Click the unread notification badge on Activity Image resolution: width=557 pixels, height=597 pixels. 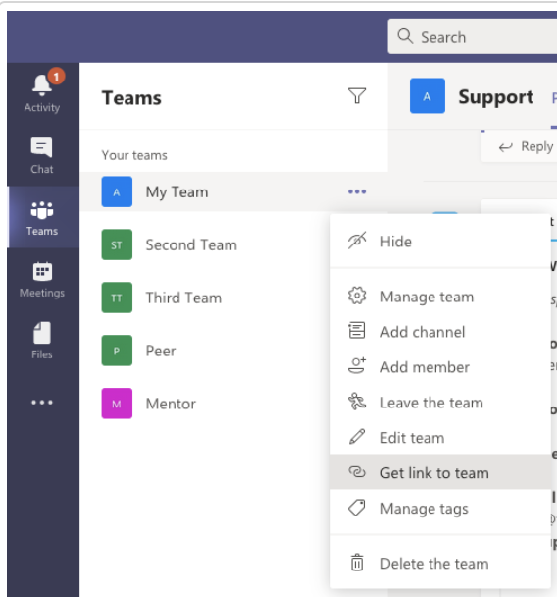point(56,77)
